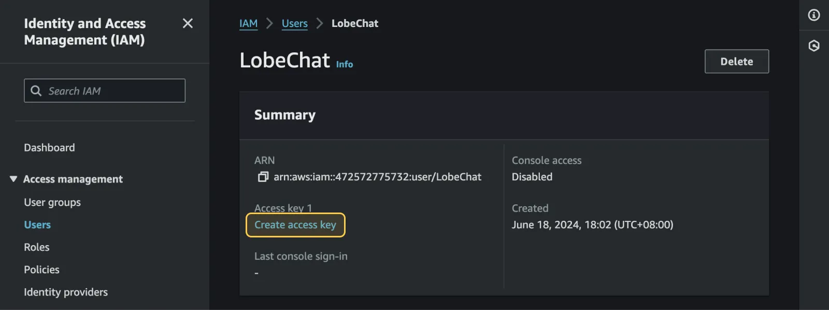Image resolution: width=829 pixels, height=310 pixels.
Task: Click the LobeChat breadcrumb label
Action: coord(355,23)
